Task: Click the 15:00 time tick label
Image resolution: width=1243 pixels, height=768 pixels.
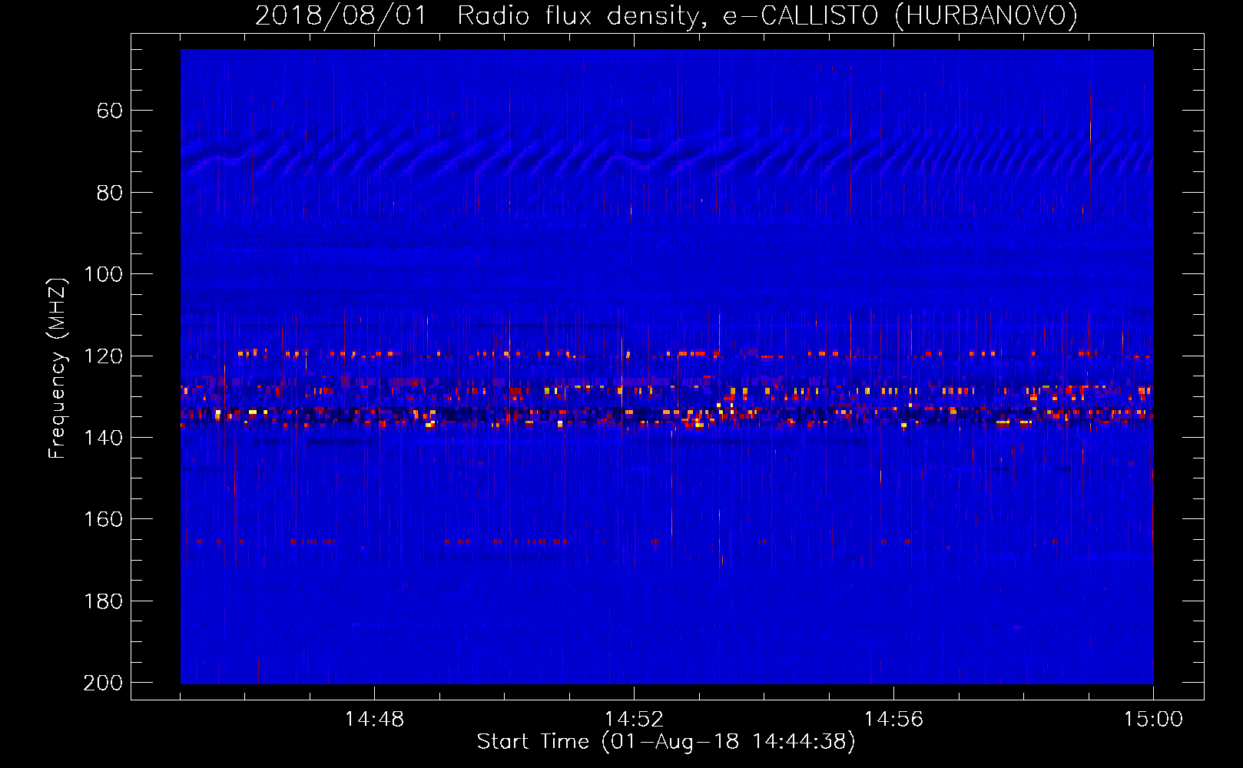Action: tap(1153, 720)
